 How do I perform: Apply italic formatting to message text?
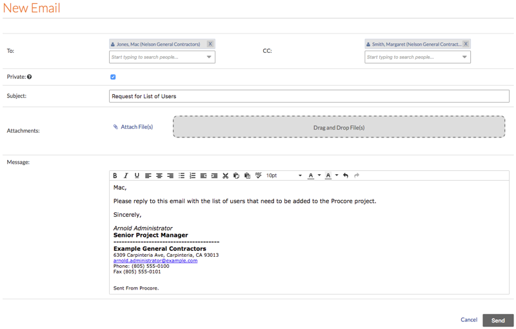(126, 175)
